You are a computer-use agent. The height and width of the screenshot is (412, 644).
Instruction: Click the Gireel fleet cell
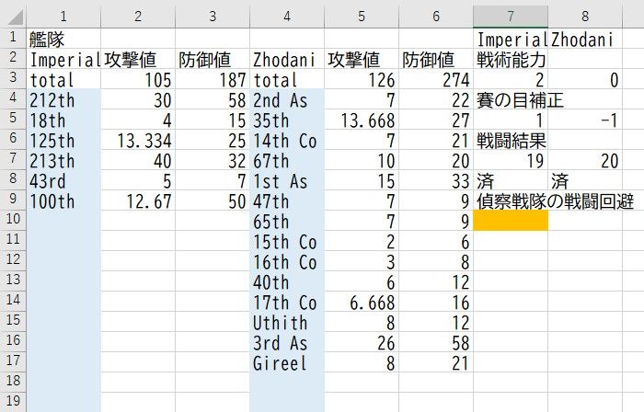[287, 362]
